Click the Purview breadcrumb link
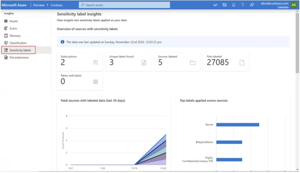 (x=39, y=5)
